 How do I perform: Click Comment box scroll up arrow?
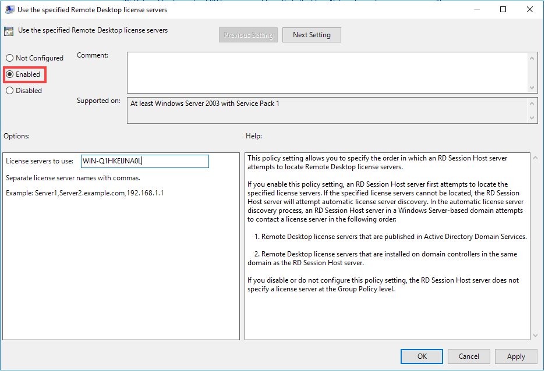click(532, 58)
